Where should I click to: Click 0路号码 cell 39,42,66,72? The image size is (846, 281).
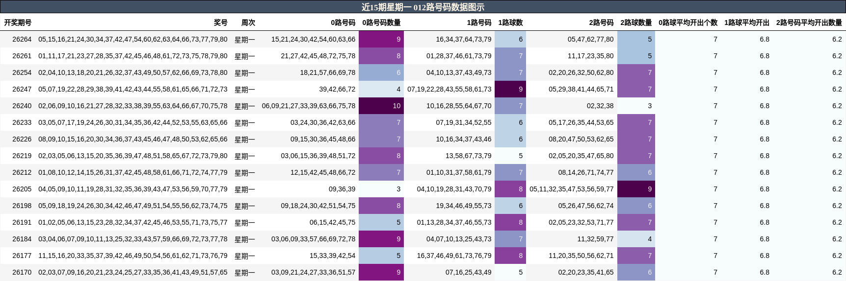[337, 89]
